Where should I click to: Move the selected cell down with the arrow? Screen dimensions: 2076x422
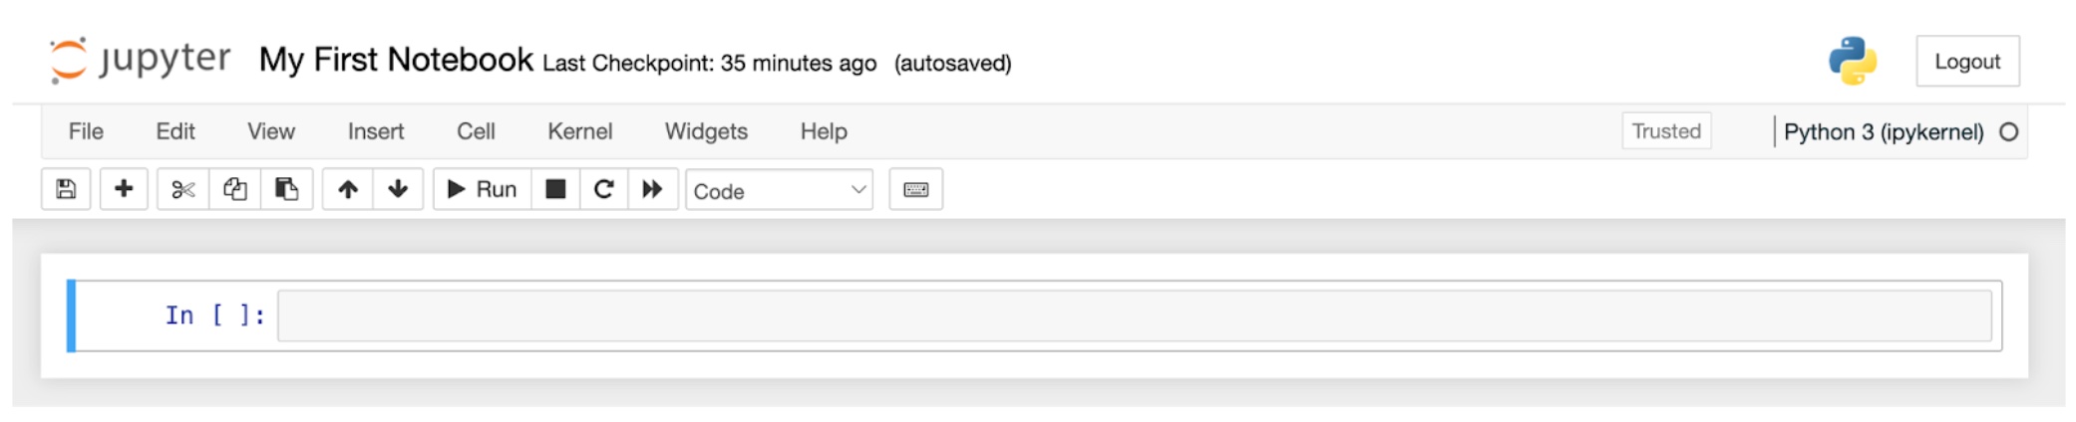coord(398,189)
